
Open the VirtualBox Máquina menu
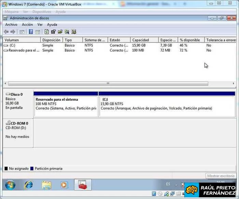pyautogui.click(x=11, y=12)
